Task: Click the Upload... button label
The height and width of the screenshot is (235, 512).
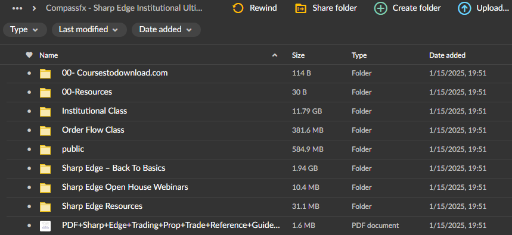Action: (493, 8)
